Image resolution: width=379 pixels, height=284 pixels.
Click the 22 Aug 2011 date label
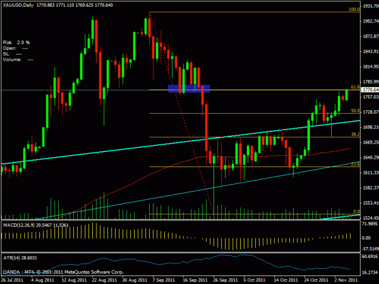[104, 280]
